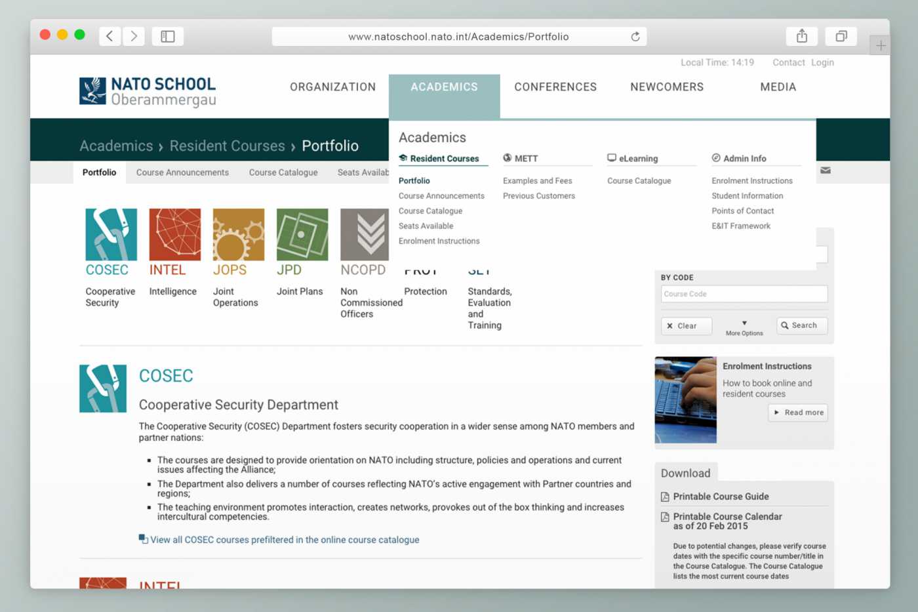Viewport: 918px width, 612px height.
Task: Open E&IT Framework under Admin Info
Action: (741, 226)
